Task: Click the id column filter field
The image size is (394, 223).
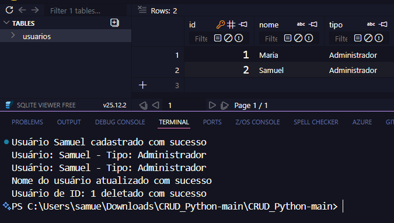Action: (x=201, y=39)
